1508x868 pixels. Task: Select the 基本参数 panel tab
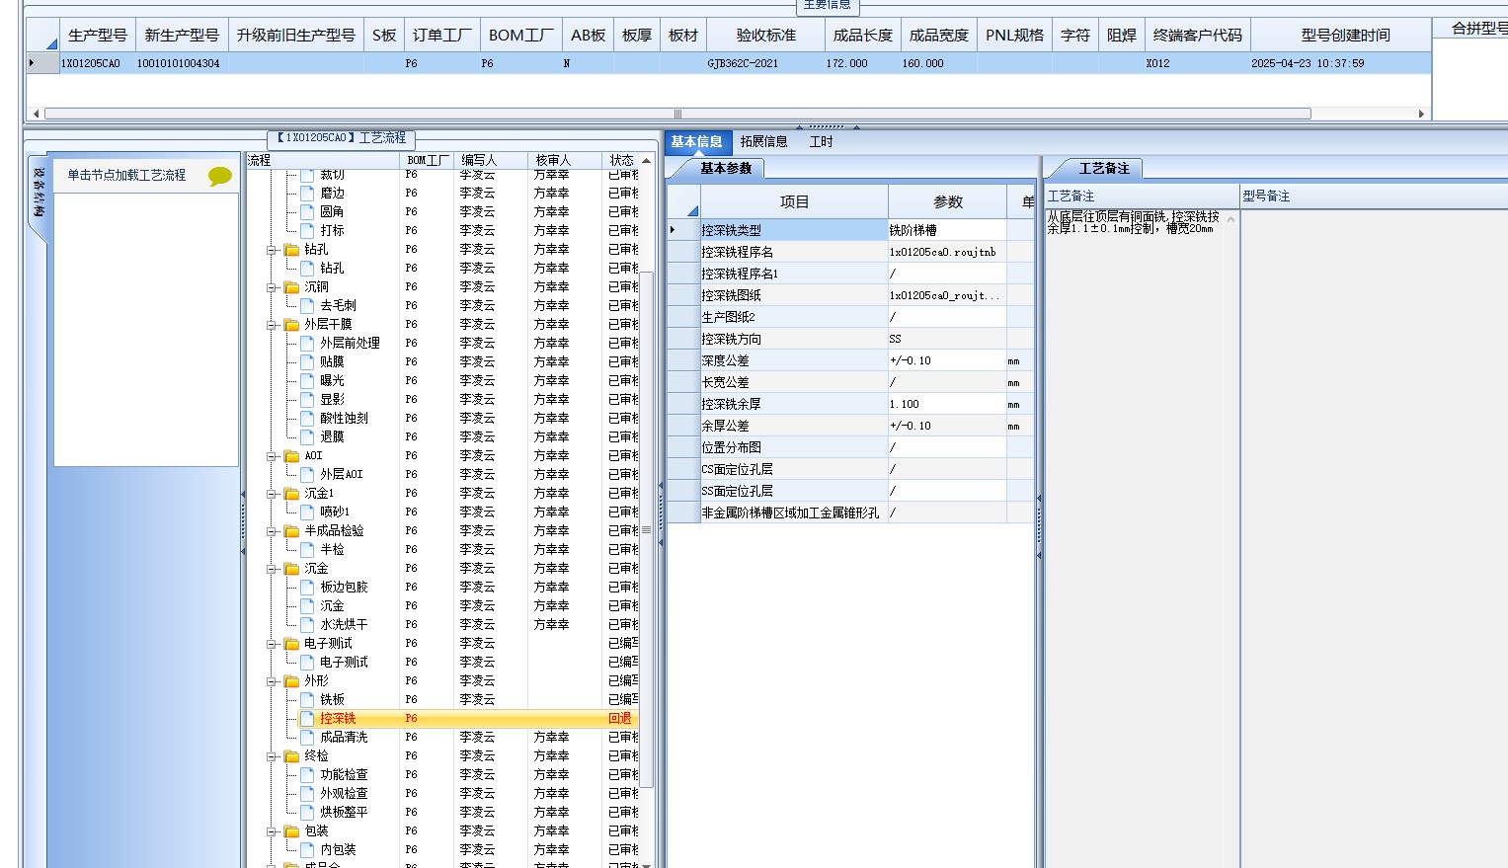point(726,169)
